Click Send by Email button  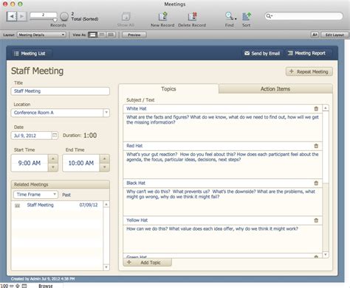262,53
